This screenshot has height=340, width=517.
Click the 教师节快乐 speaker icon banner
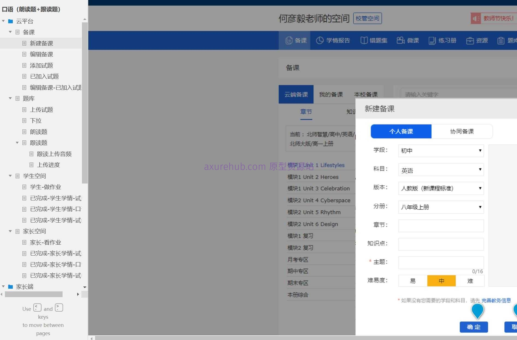(476, 18)
